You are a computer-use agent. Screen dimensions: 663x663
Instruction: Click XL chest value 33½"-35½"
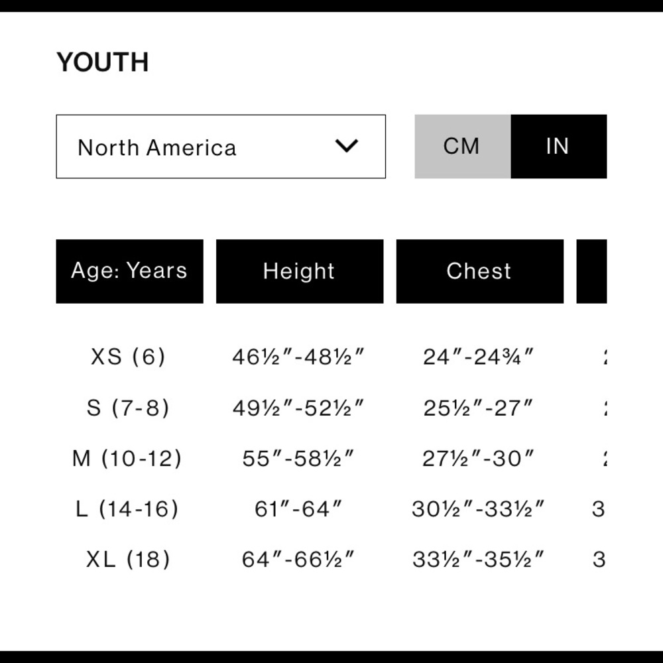(x=479, y=560)
